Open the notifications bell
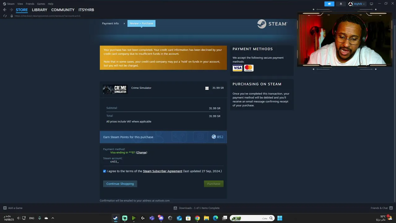Viewport: 396px width, 223px height. [x=341, y=4]
